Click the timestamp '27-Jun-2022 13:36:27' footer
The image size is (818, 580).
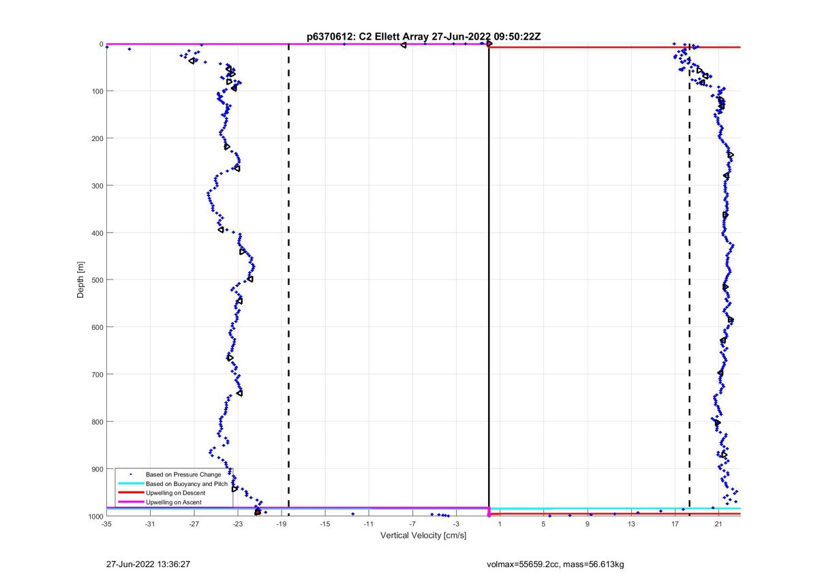[148, 564]
